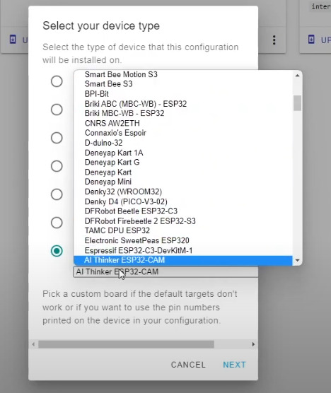This screenshot has height=393, width=331.
Task: Click the selected custom board radio button
Action: (57, 251)
